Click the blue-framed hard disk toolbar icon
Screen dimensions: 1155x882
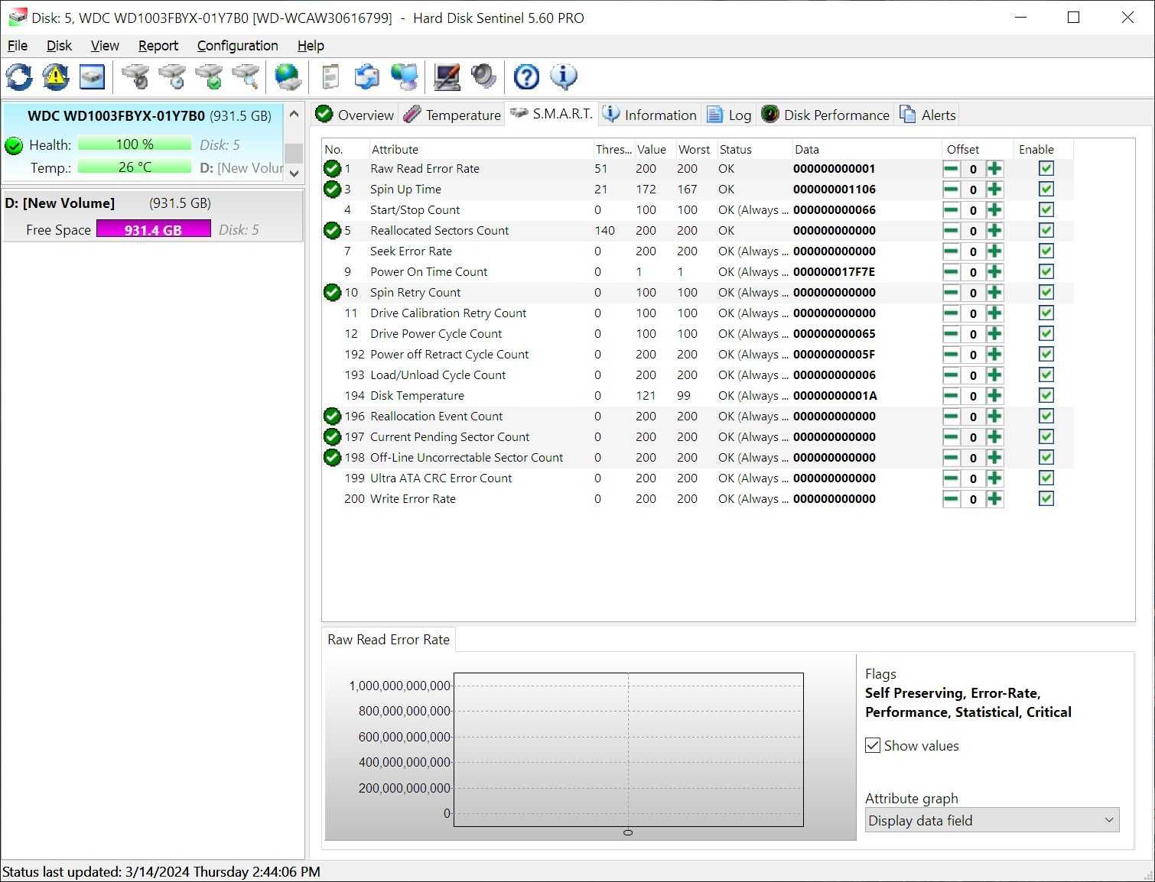coord(92,76)
